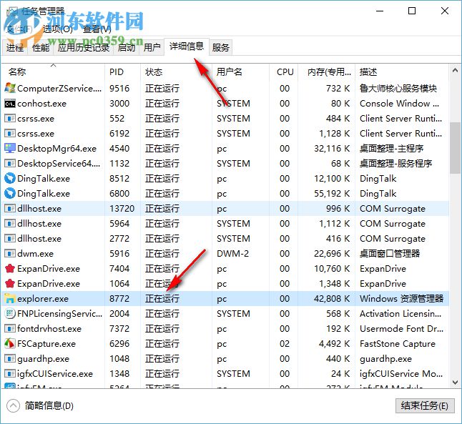Click the 结束任务(E) button
Screen dimensions: 462x424
(425, 405)
